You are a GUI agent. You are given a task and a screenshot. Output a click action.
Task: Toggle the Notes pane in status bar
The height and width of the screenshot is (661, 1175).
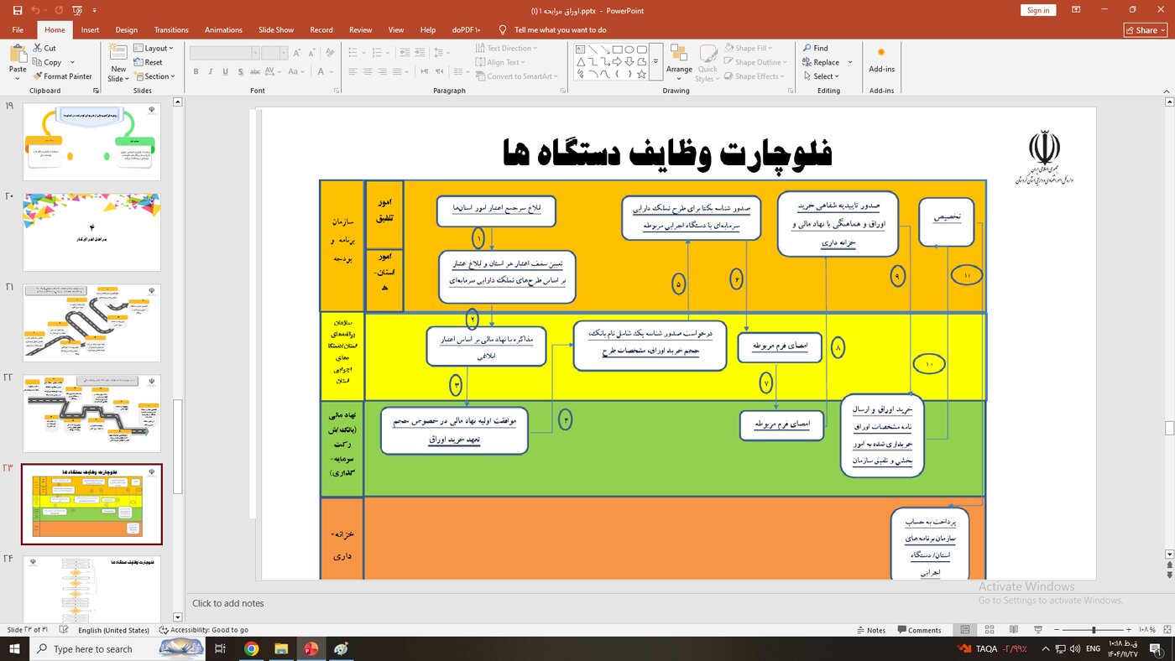871,630
